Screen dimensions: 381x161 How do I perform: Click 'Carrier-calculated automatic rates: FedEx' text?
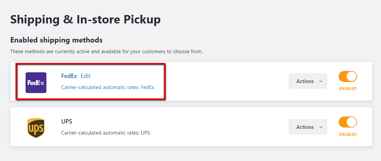tap(108, 87)
